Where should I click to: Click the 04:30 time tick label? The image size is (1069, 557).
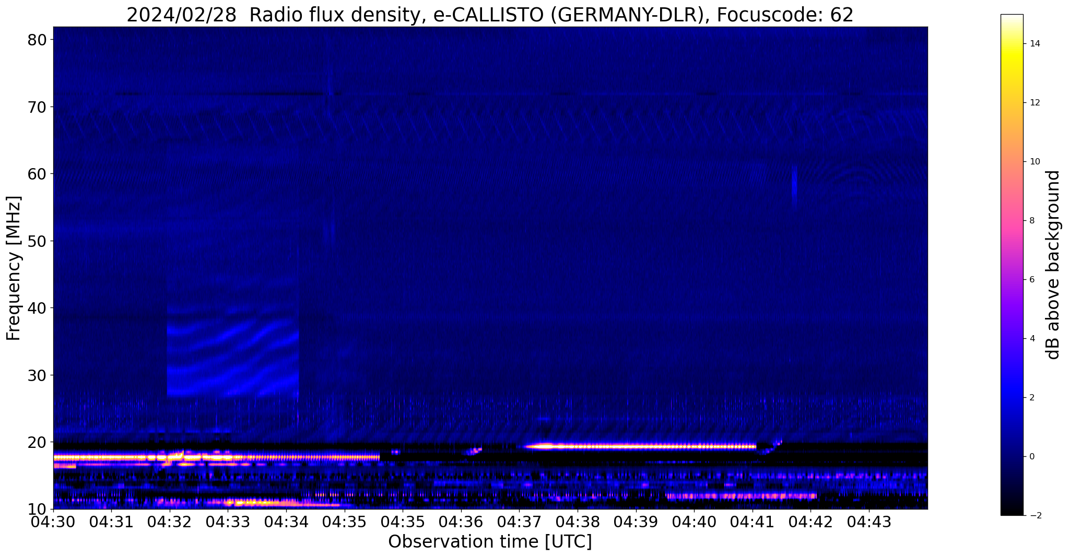tap(53, 522)
